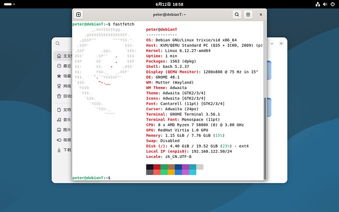This screenshot has height=212, width=339.
Task: Click the GPU line RedHat Virtio 1.0 GPU
Action: 177,130
